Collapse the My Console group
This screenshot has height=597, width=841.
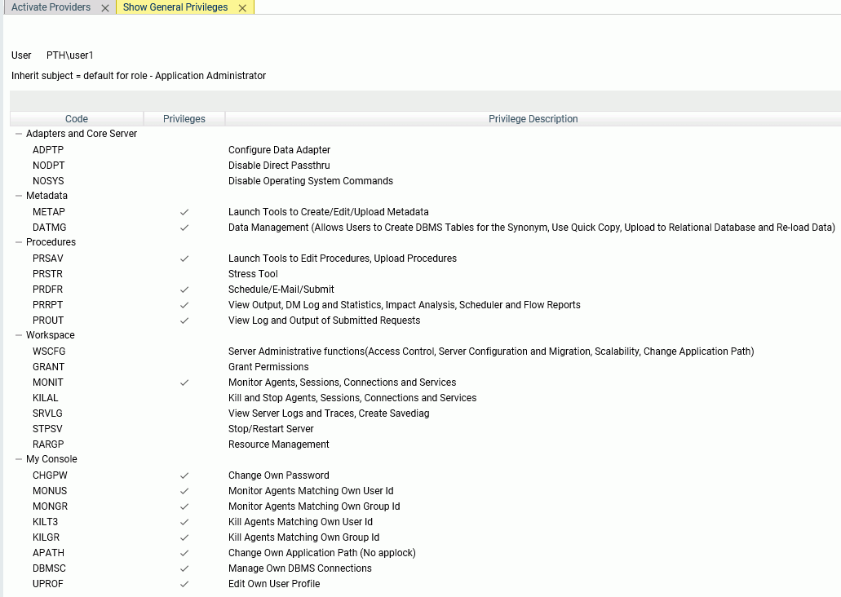click(x=19, y=459)
